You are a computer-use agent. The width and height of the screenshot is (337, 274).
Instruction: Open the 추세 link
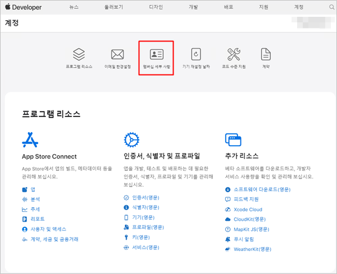35,209
